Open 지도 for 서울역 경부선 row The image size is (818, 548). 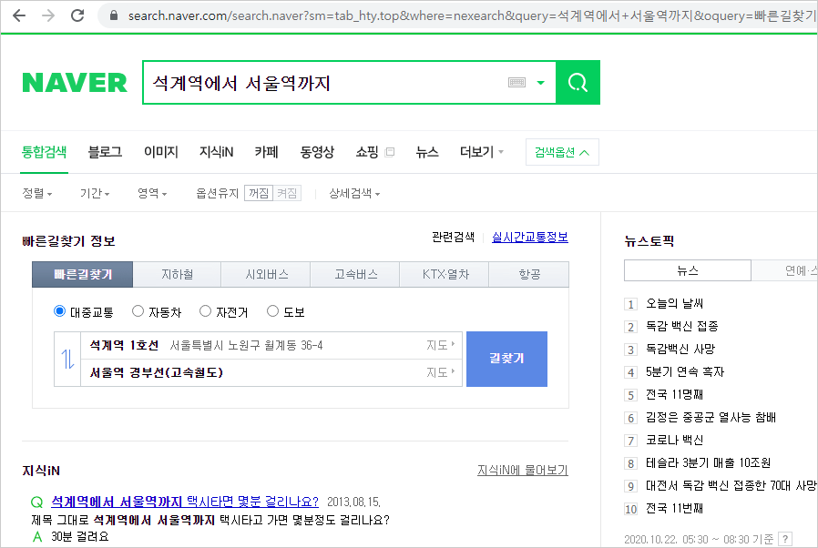point(440,372)
